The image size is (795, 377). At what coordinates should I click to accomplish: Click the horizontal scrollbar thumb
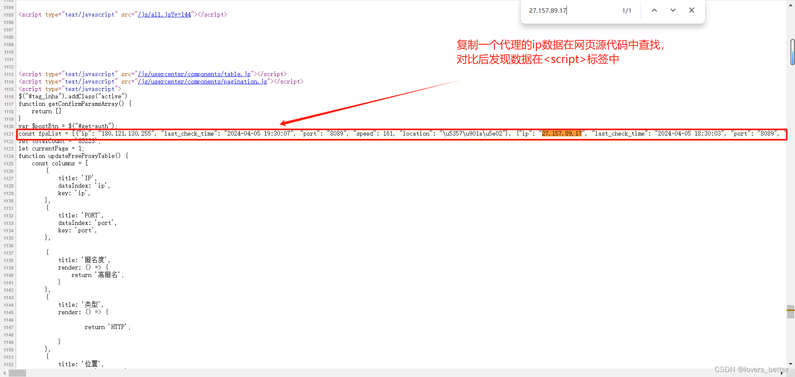(17, 373)
